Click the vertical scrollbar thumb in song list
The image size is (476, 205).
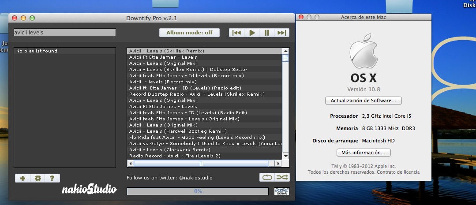click(x=286, y=58)
